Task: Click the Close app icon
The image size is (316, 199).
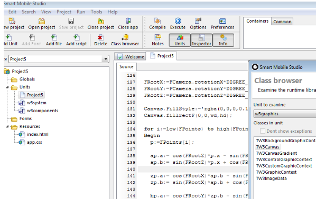Action: click(128, 21)
